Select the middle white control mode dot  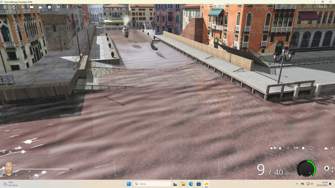(x=332, y=168)
